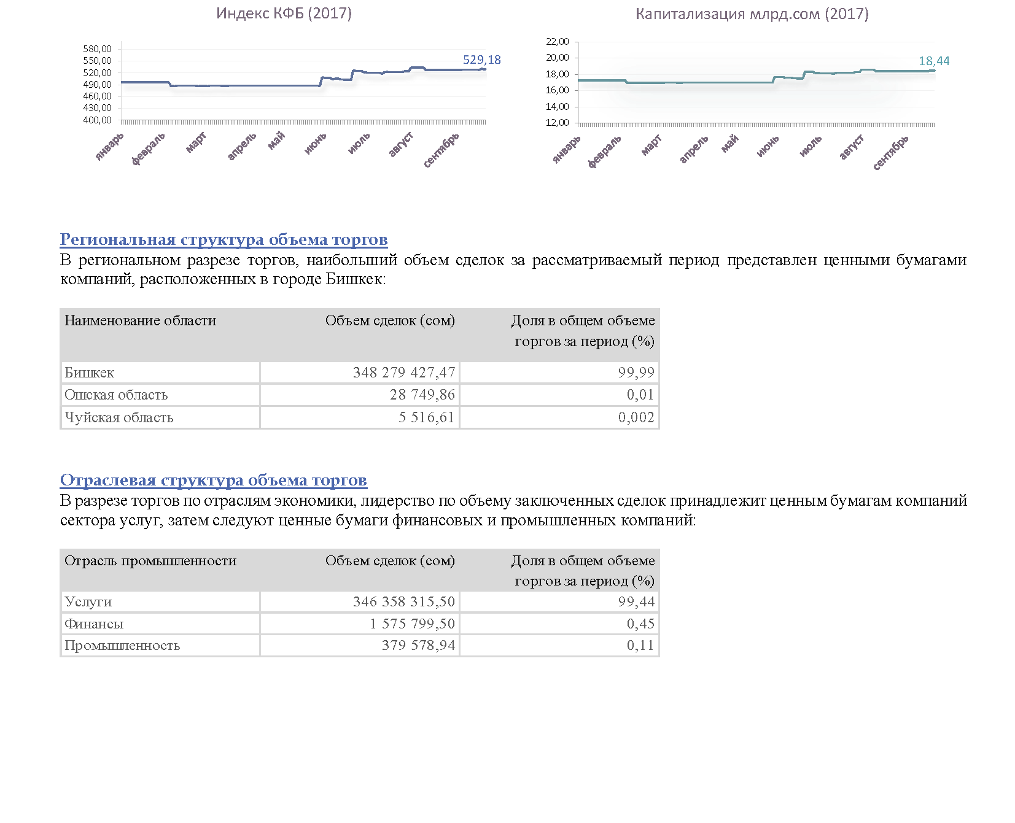Viewport: 1015px width, 823px height.
Task: Click 'сентябрь' label under the index chart
Action: pos(441,151)
